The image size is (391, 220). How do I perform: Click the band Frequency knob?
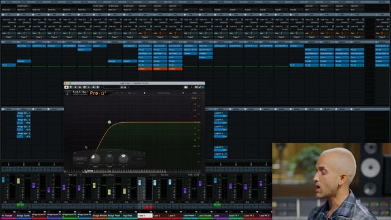point(95,158)
